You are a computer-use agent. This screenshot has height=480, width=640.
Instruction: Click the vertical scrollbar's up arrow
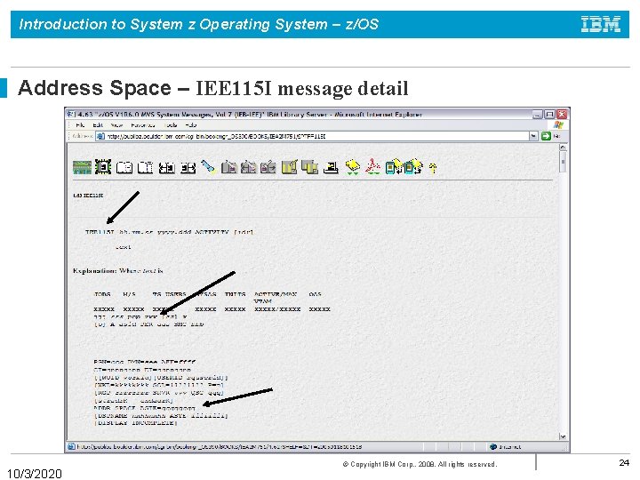[x=563, y=148]
